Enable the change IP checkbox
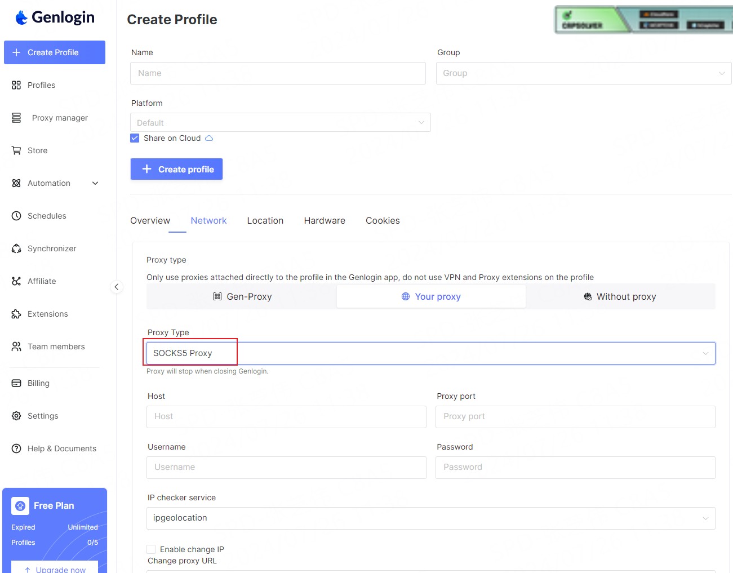The height and width of the screenshot is (573, 733). 151,549
